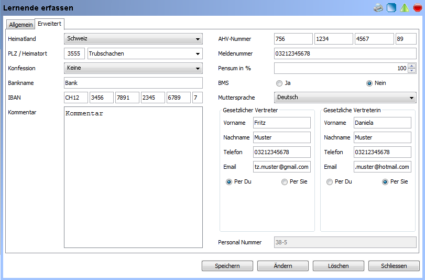
Task: Click Vorname field containing Daniela
Action: (383, 123)
